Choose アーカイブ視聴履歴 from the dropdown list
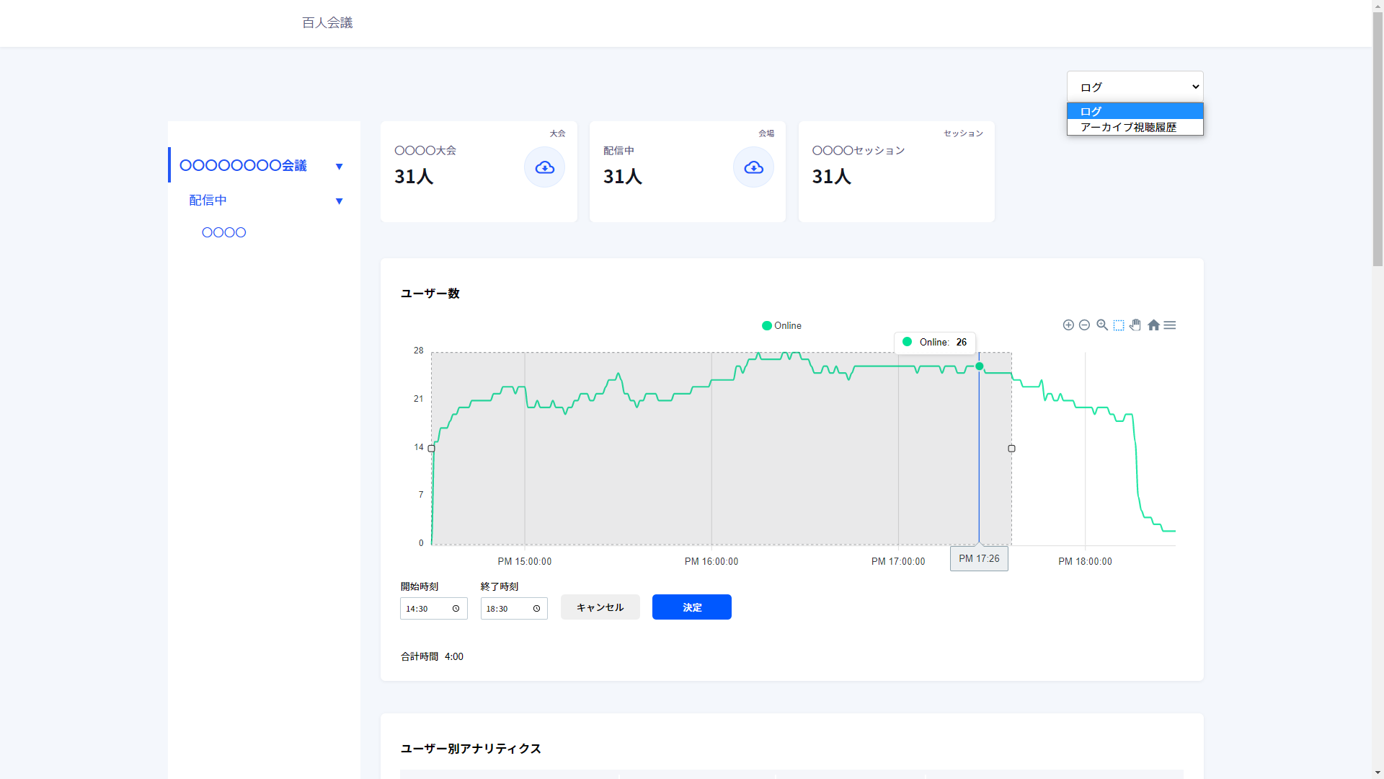 [x=1128, y=127]
